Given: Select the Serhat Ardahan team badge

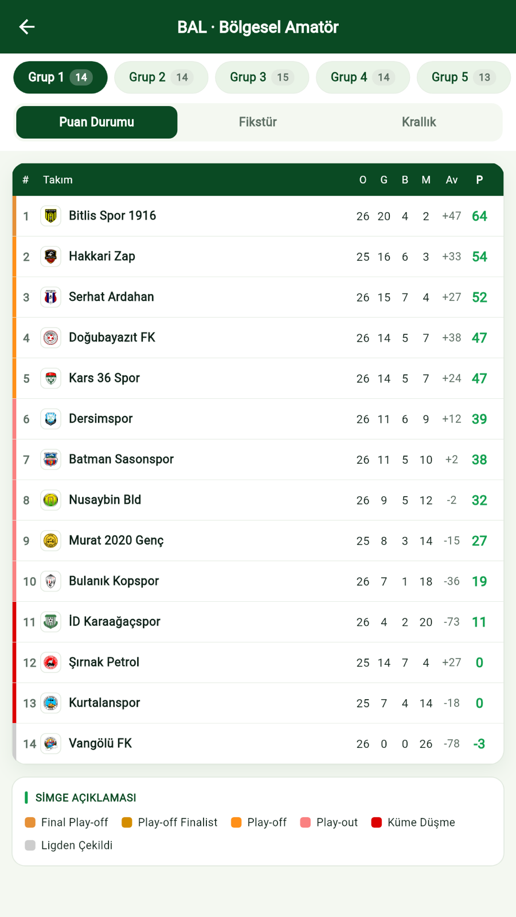Looking at the screenshot, I should 50,297.
